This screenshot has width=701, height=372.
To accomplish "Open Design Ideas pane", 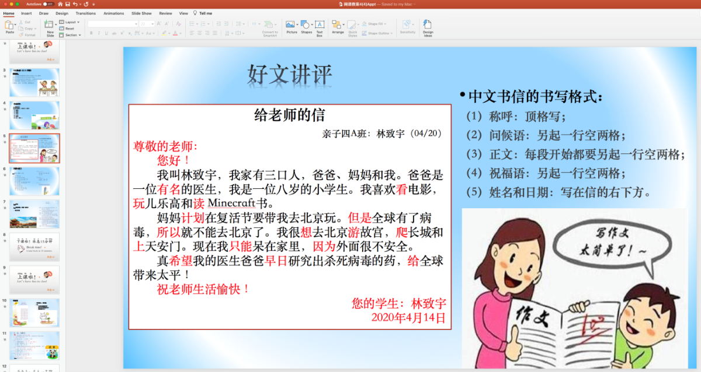I will [x=428, y=25].
